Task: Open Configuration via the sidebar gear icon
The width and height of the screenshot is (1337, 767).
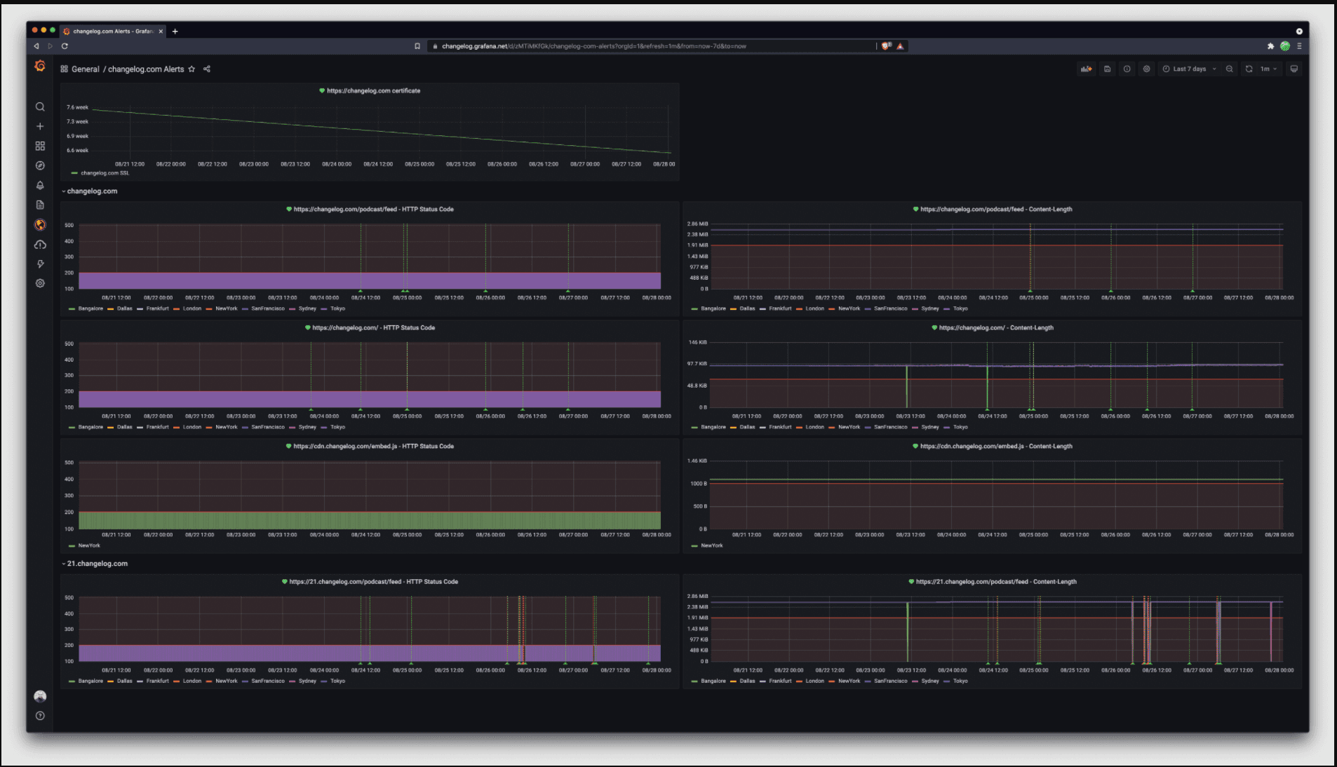Action: tap(40, 283)
